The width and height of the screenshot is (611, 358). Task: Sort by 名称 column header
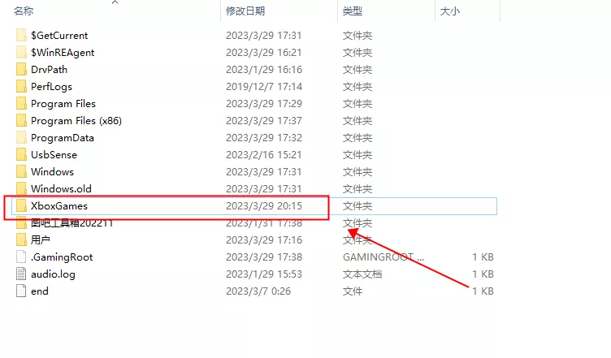pos(24,11)
